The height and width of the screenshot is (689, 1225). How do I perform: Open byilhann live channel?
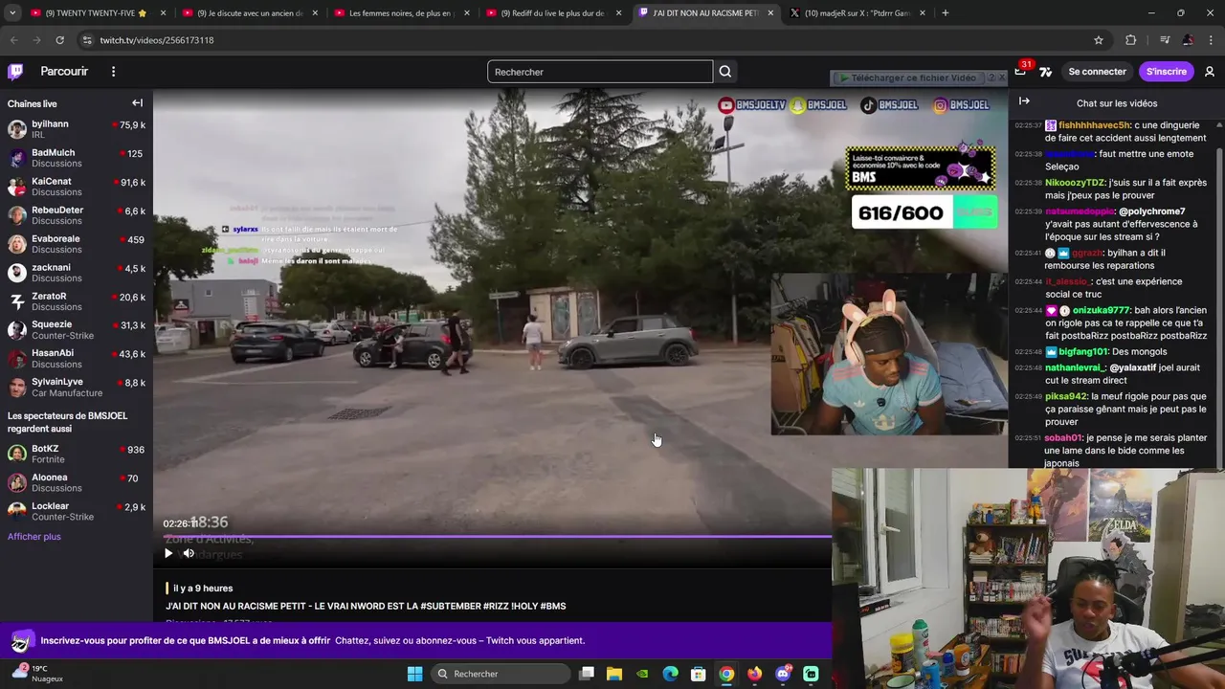(77, 129)
